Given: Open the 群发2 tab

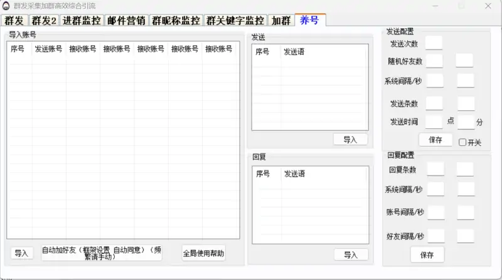Looking at the screenshot, I should pos(44,21).
